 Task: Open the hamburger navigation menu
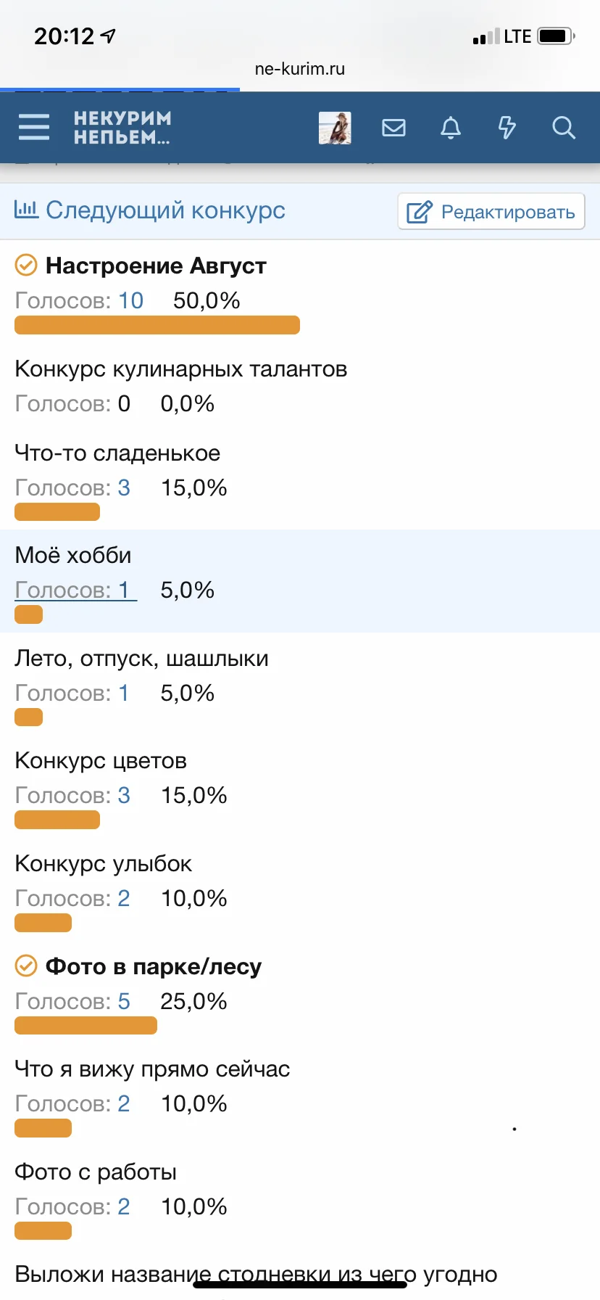(34, 127)
